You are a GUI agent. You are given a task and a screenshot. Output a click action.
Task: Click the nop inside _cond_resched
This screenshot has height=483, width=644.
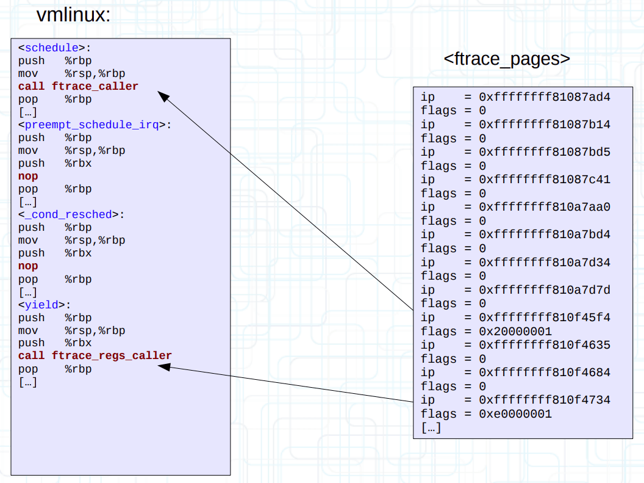pyautogui.click(x=28, y=266)
